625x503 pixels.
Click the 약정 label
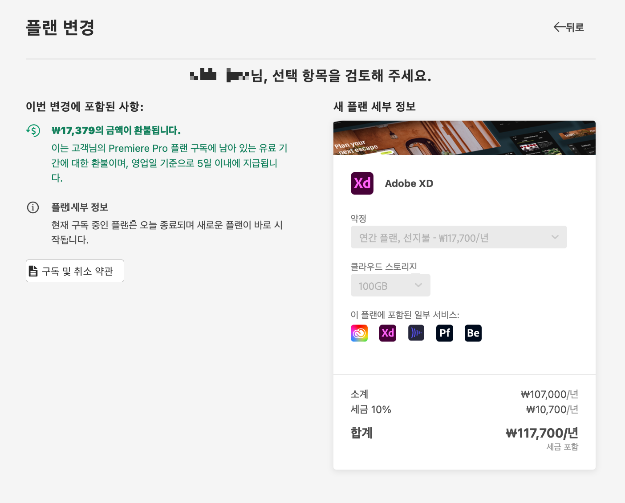358,219
